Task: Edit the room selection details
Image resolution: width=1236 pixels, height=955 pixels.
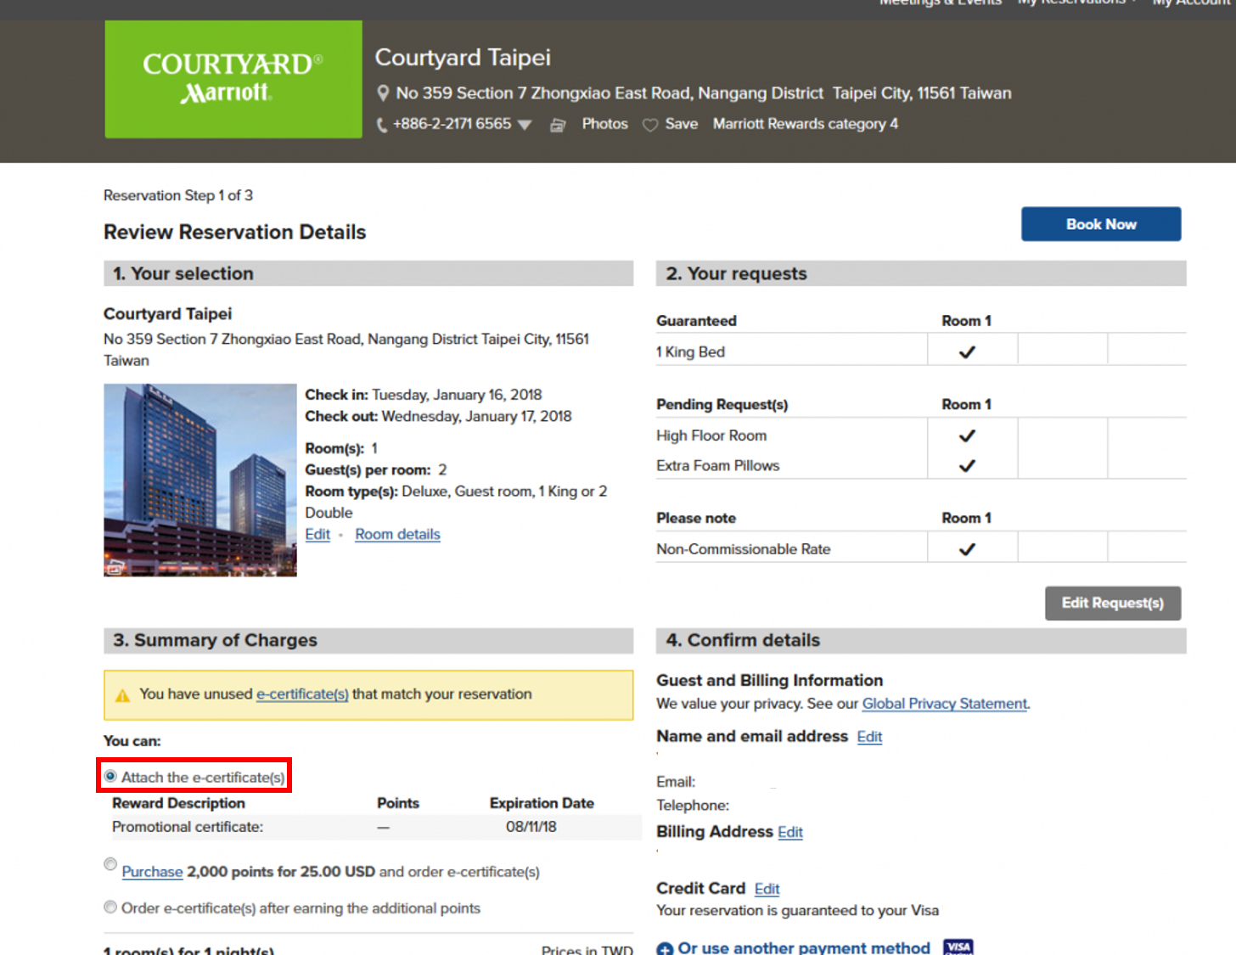Action: [x=317, y=534]
